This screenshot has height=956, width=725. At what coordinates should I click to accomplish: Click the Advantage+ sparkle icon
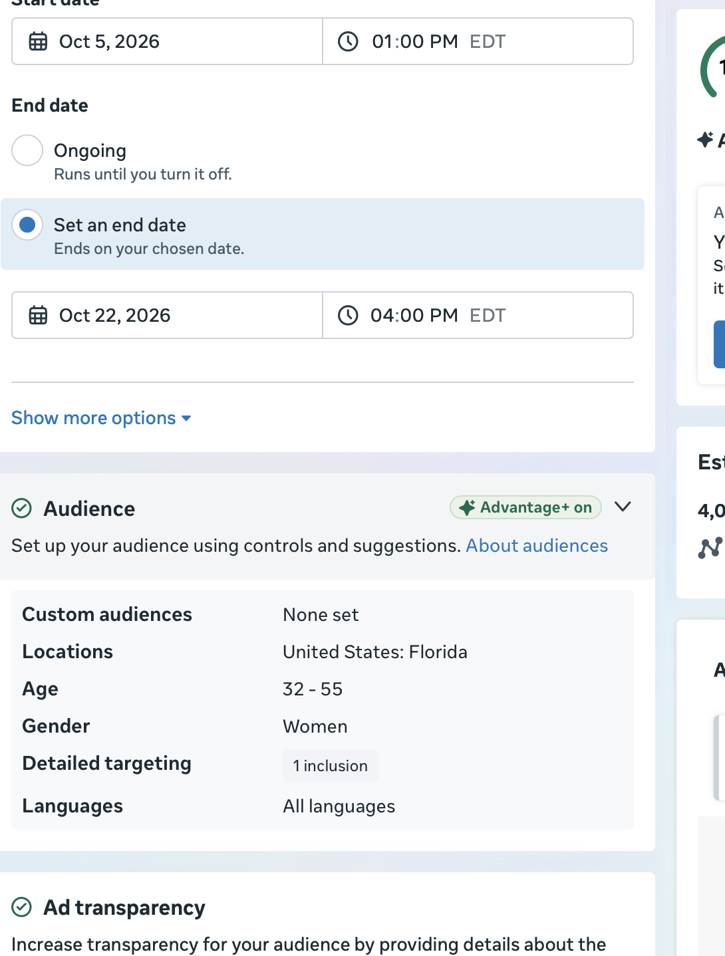tap(468, 507)
